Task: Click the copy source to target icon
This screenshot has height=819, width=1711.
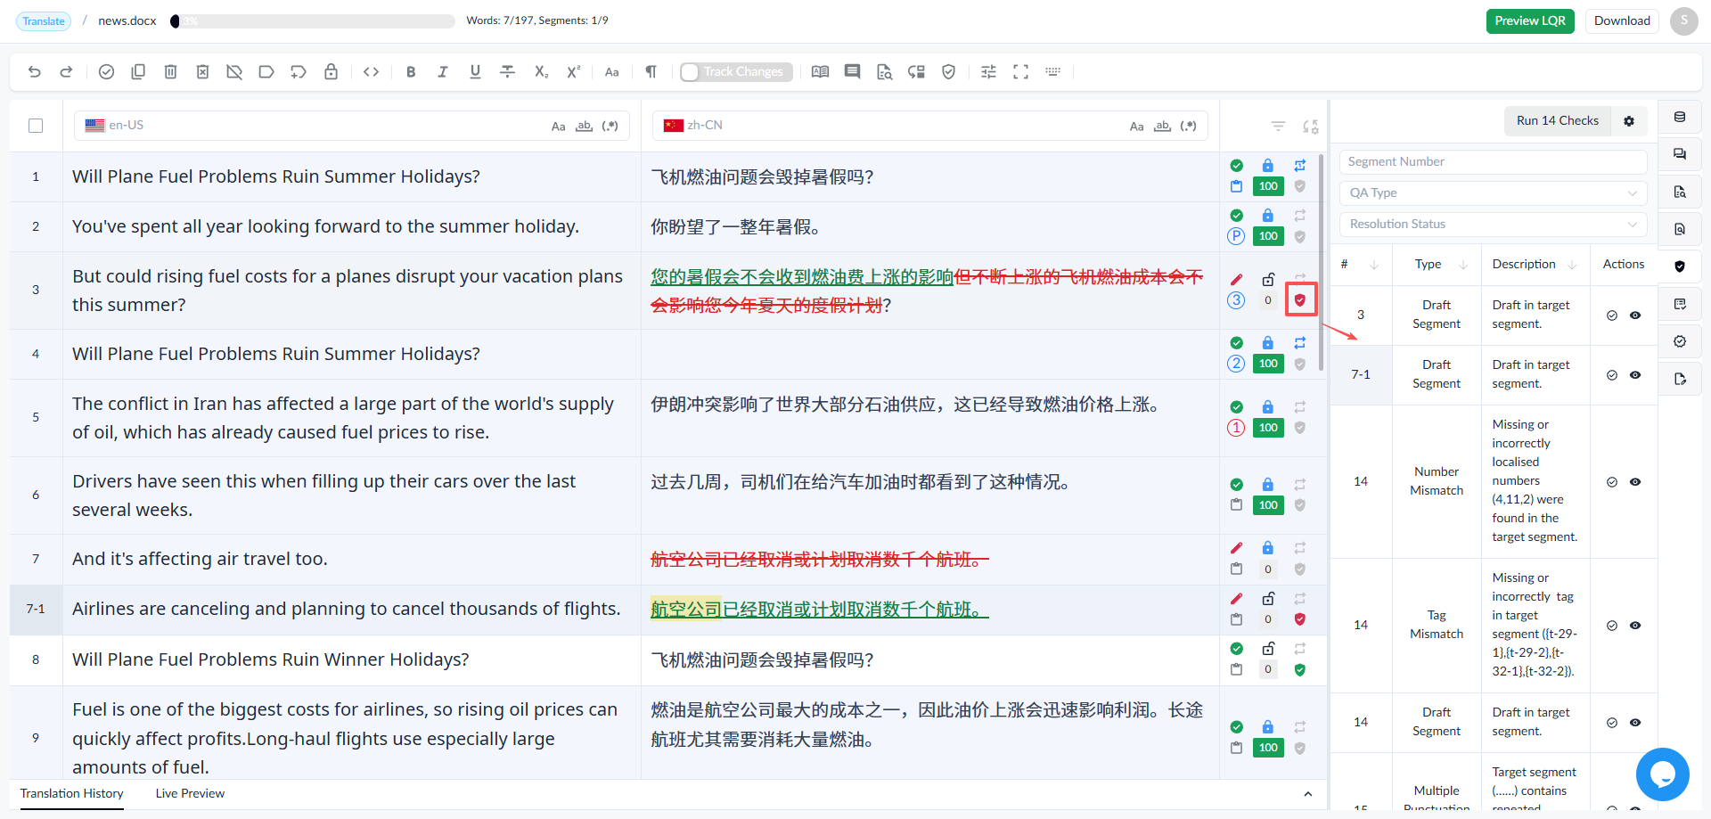Action: 138,72
